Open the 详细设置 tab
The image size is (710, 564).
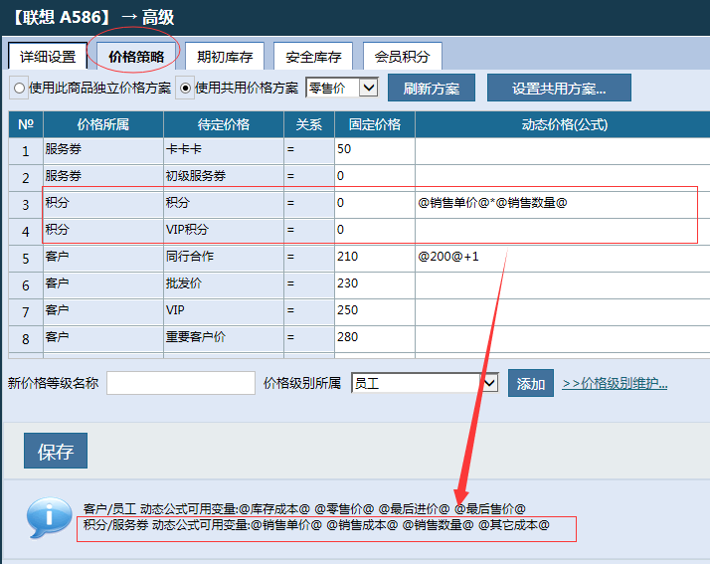pos(48,56)
